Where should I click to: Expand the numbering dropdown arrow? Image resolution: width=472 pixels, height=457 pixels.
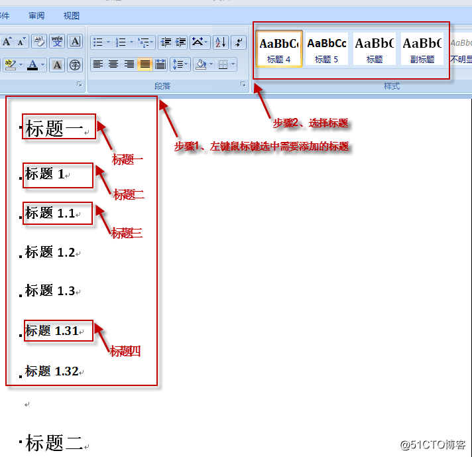pyautogui.click(x=131, y=42)
